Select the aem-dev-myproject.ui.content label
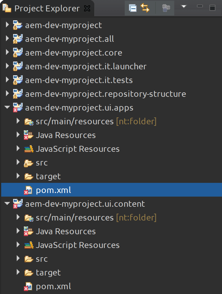The width and height of the screenshot is (222, 294). 85,204
